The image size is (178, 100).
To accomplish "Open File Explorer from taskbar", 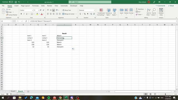I will pyautogui.click(x=20, y=97).
